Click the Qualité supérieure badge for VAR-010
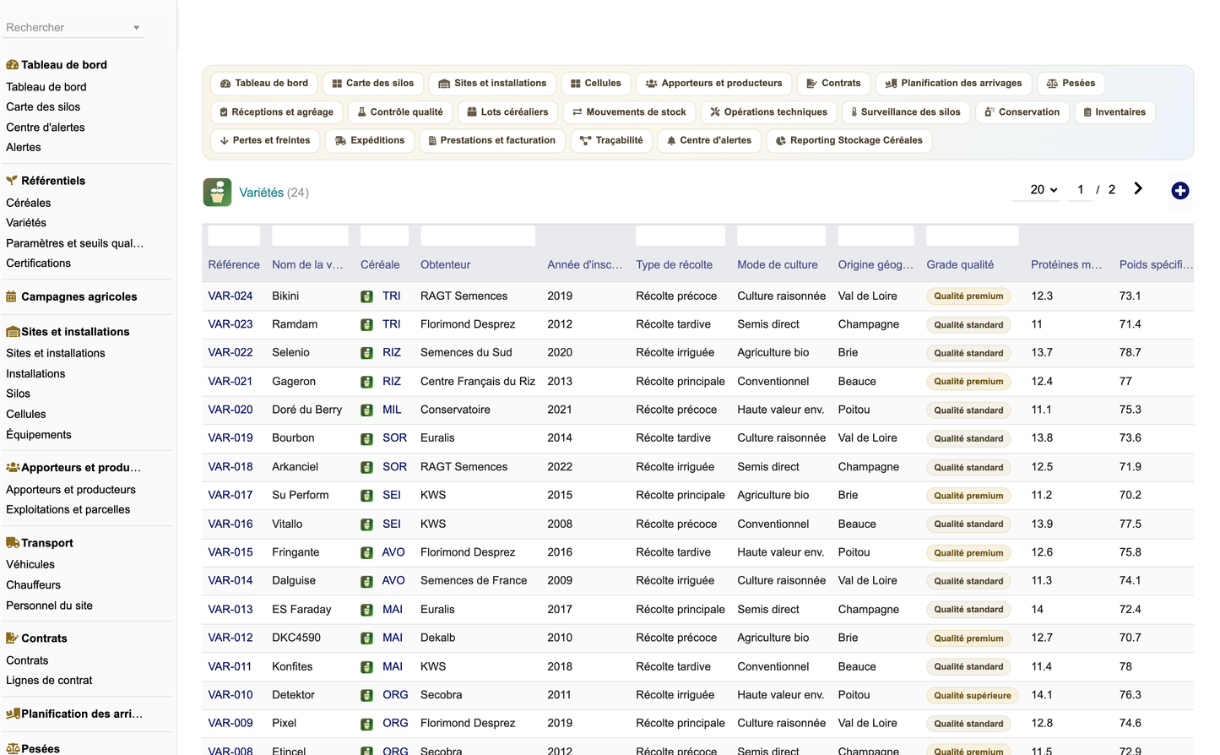The height and width of the screenshot is (755, 1220). click(x=972, y=696)
